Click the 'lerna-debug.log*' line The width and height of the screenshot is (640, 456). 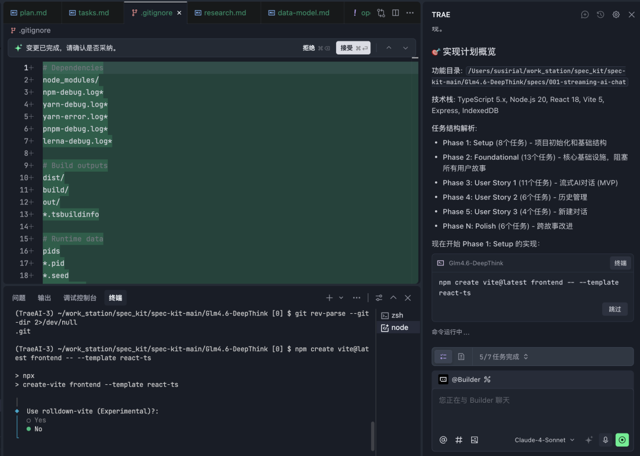point(77,141)
